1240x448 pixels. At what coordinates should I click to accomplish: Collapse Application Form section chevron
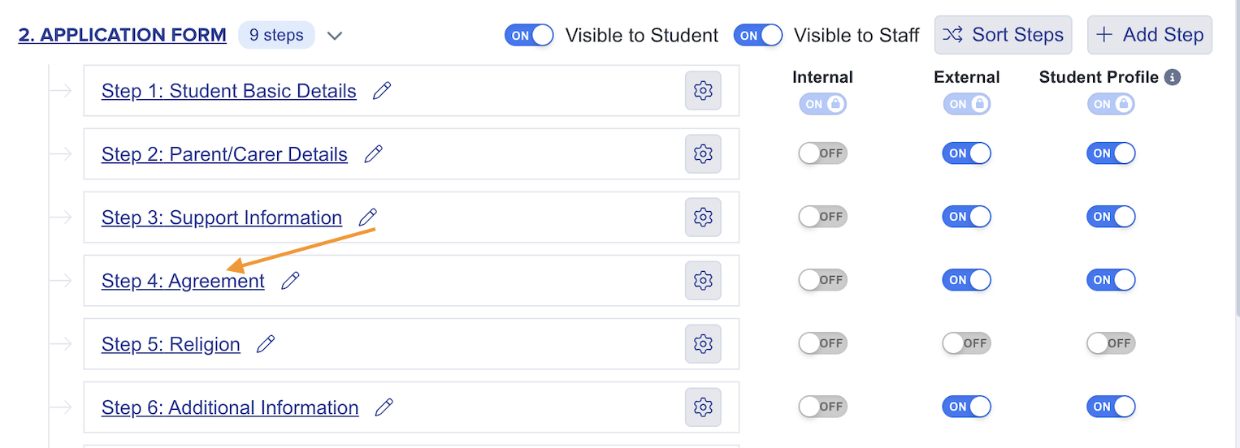click(x=335, y=36)
